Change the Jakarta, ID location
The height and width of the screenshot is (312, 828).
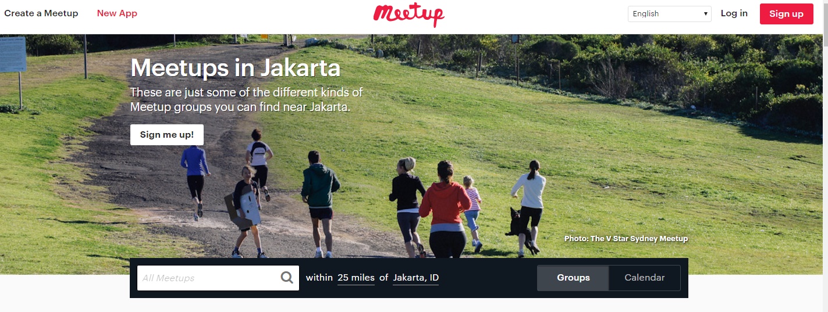tap(416, 278)
